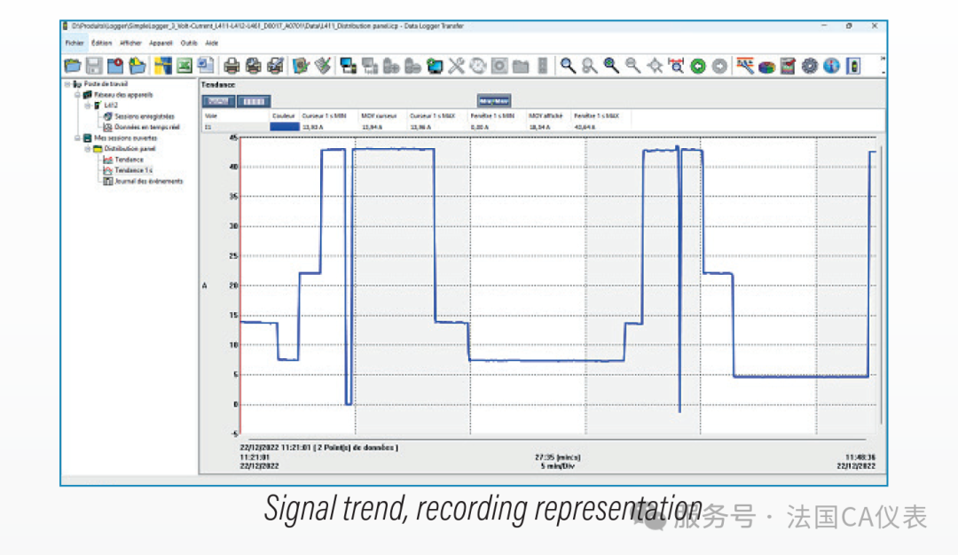Toggle the second view button under Tendance

tap(254, 101)
